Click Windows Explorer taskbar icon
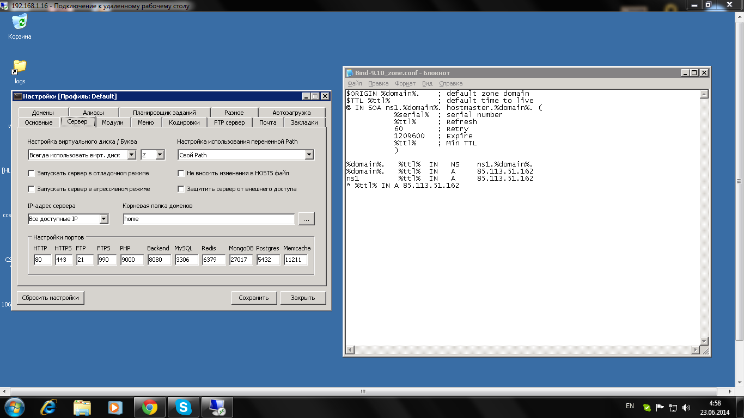The width and height of the screenshot is (744, 418). click(82, 407)
